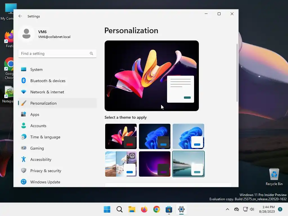Open Network & internet settings
Viewport: 288px width, 216px height.
point(57,92)
